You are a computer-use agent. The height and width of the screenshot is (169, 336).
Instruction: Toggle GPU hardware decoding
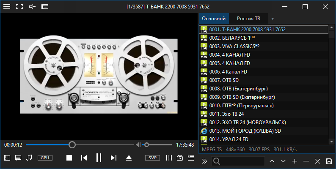pyautogui.click(x=45, y=158)
